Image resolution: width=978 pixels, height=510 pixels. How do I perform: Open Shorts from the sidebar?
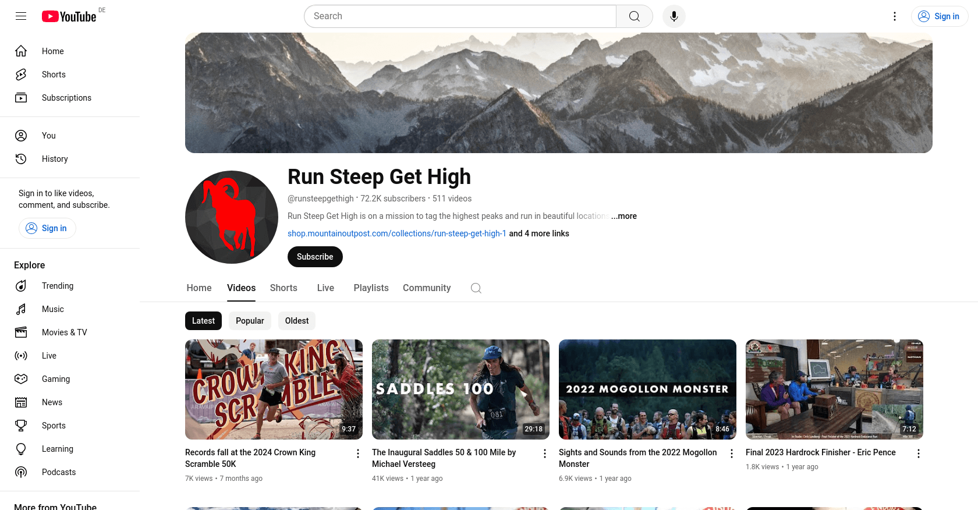[x=54, y=75]
